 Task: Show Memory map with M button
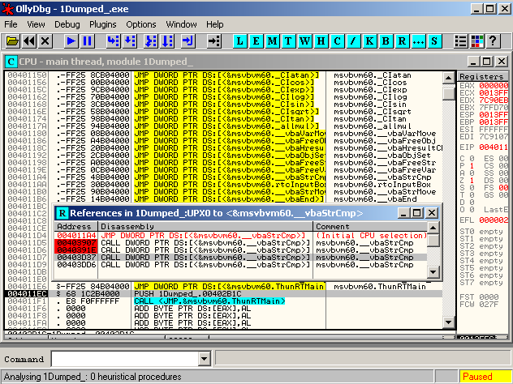click(x=272, y=41)
